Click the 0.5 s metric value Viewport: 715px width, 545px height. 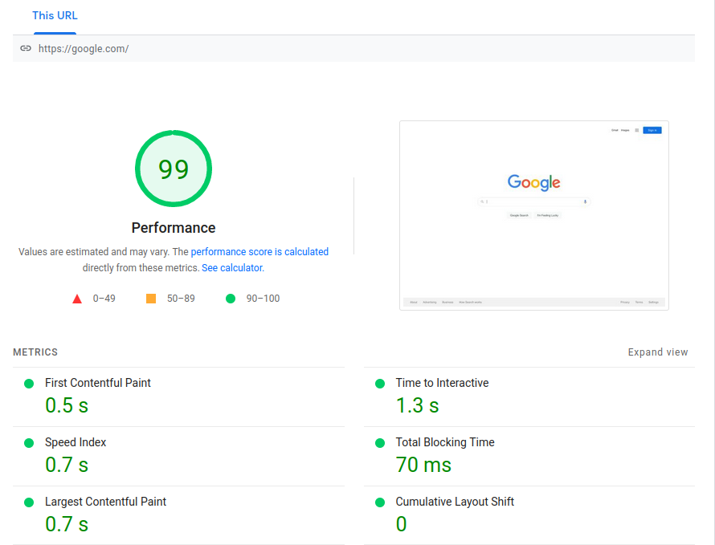(67, 405)
